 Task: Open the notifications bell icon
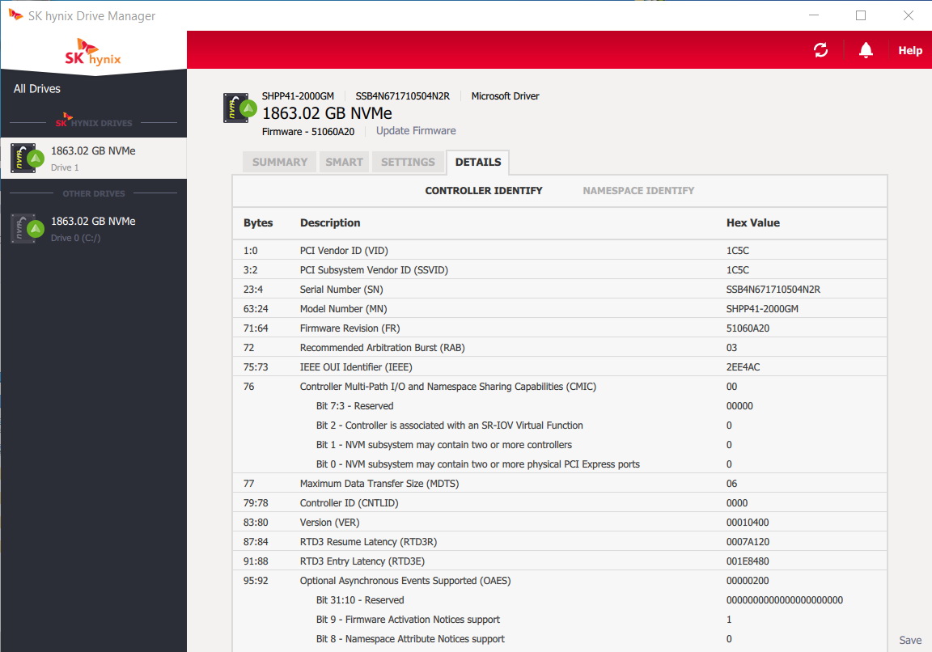coord(866,50)
